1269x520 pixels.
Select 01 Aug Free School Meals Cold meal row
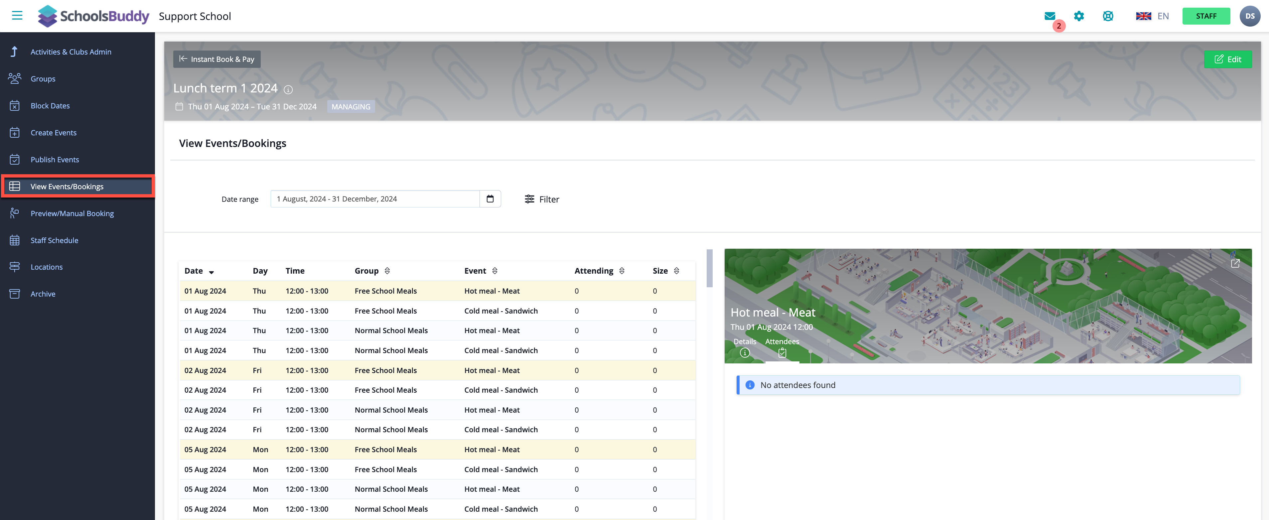[437, 311]
